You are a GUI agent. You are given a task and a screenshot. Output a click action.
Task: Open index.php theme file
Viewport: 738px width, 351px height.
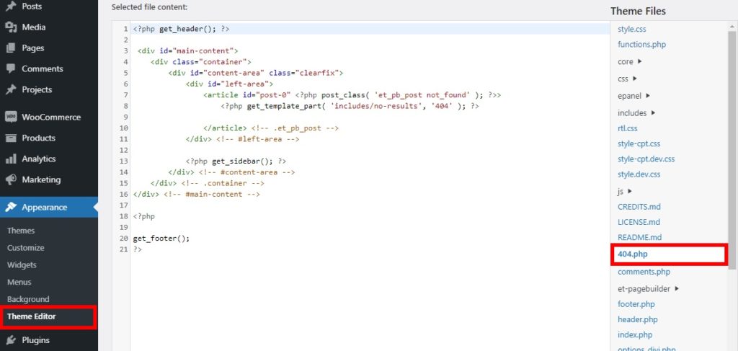tap(635, 335)
